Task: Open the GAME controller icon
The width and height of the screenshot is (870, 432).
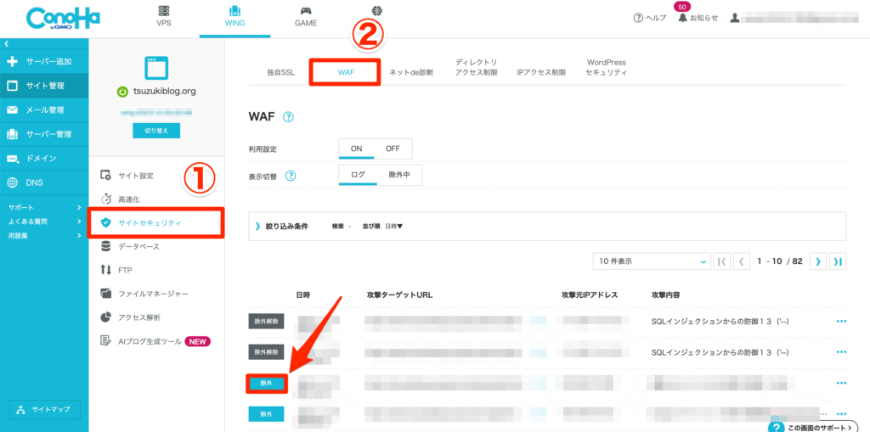Action: point(306,10)
